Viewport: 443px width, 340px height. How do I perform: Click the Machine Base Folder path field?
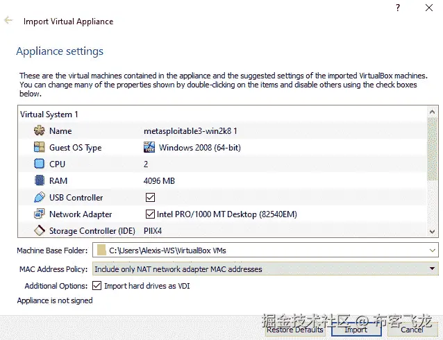click(265, 250)
